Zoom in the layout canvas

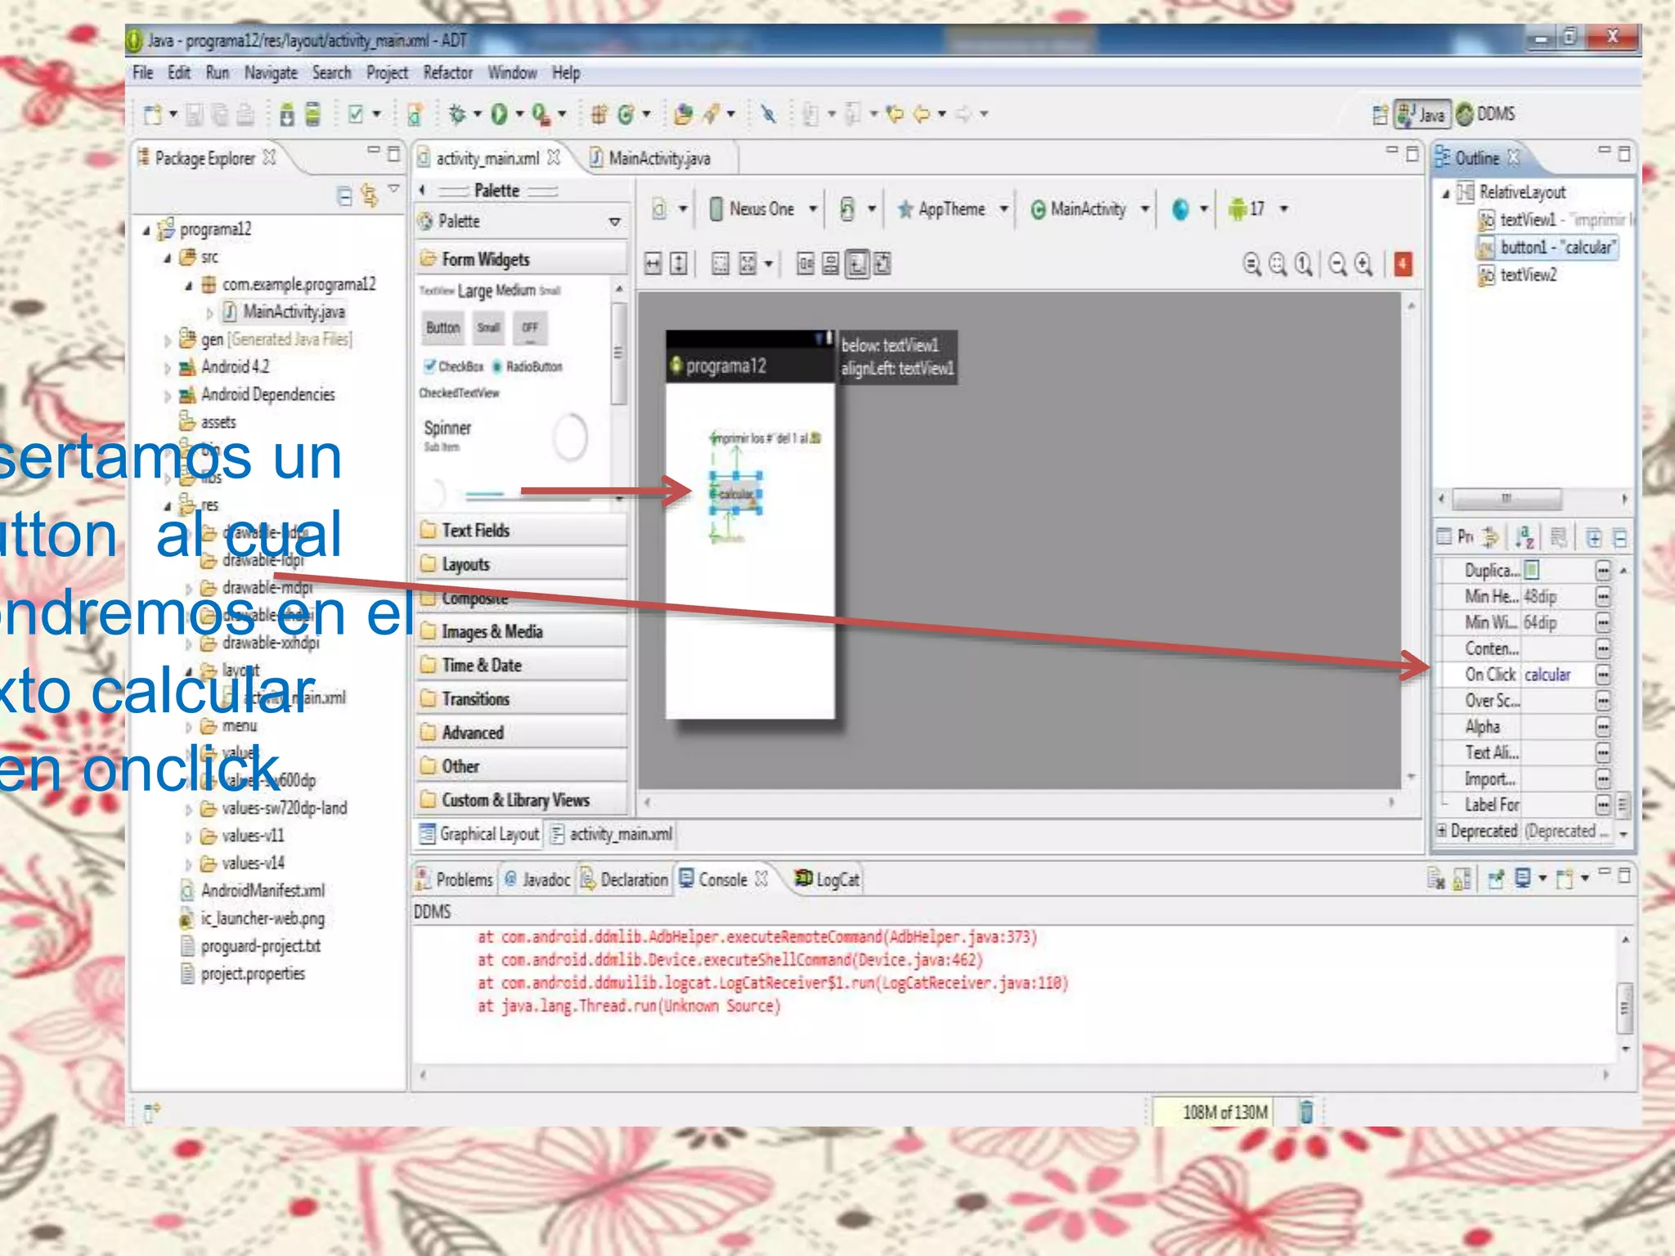point(1363,264)
